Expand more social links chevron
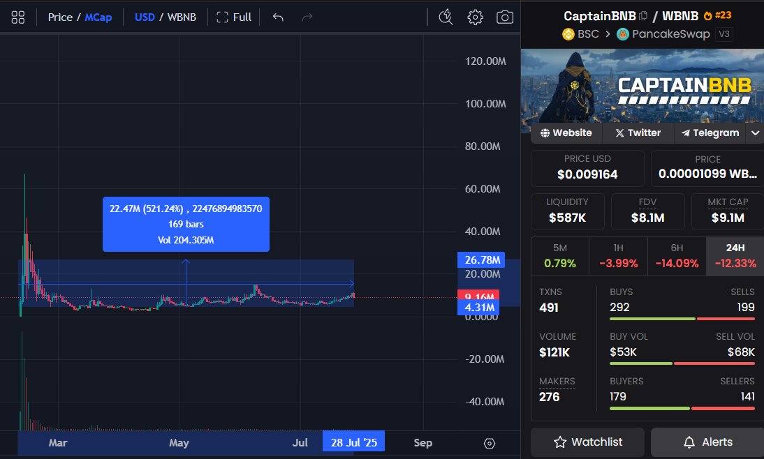This screenshot has height=459, width=764. tap(755, 133)
